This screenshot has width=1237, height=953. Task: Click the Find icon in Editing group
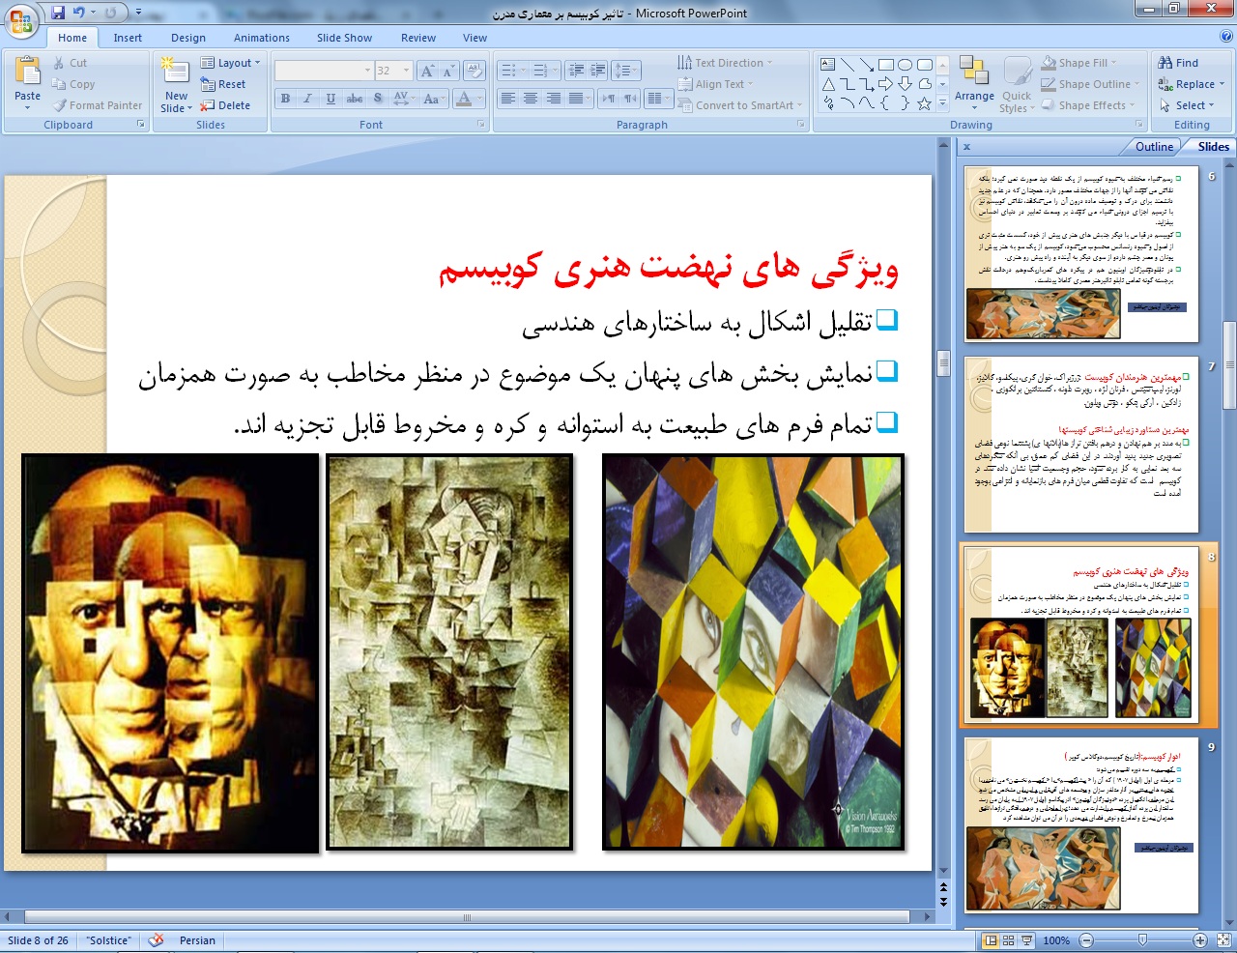pyautogui.click(x=1178, y=63)
